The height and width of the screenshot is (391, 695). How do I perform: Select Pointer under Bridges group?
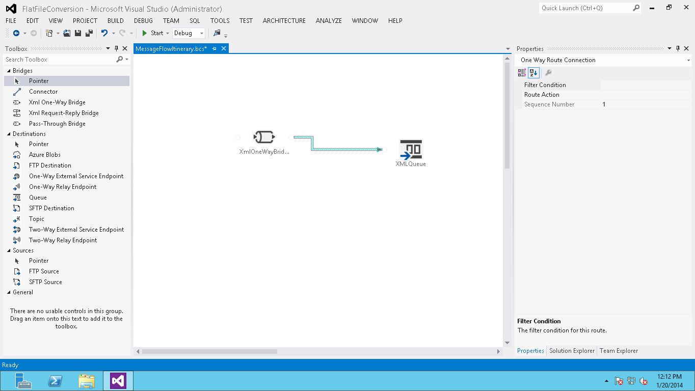[x=67, y=81]
